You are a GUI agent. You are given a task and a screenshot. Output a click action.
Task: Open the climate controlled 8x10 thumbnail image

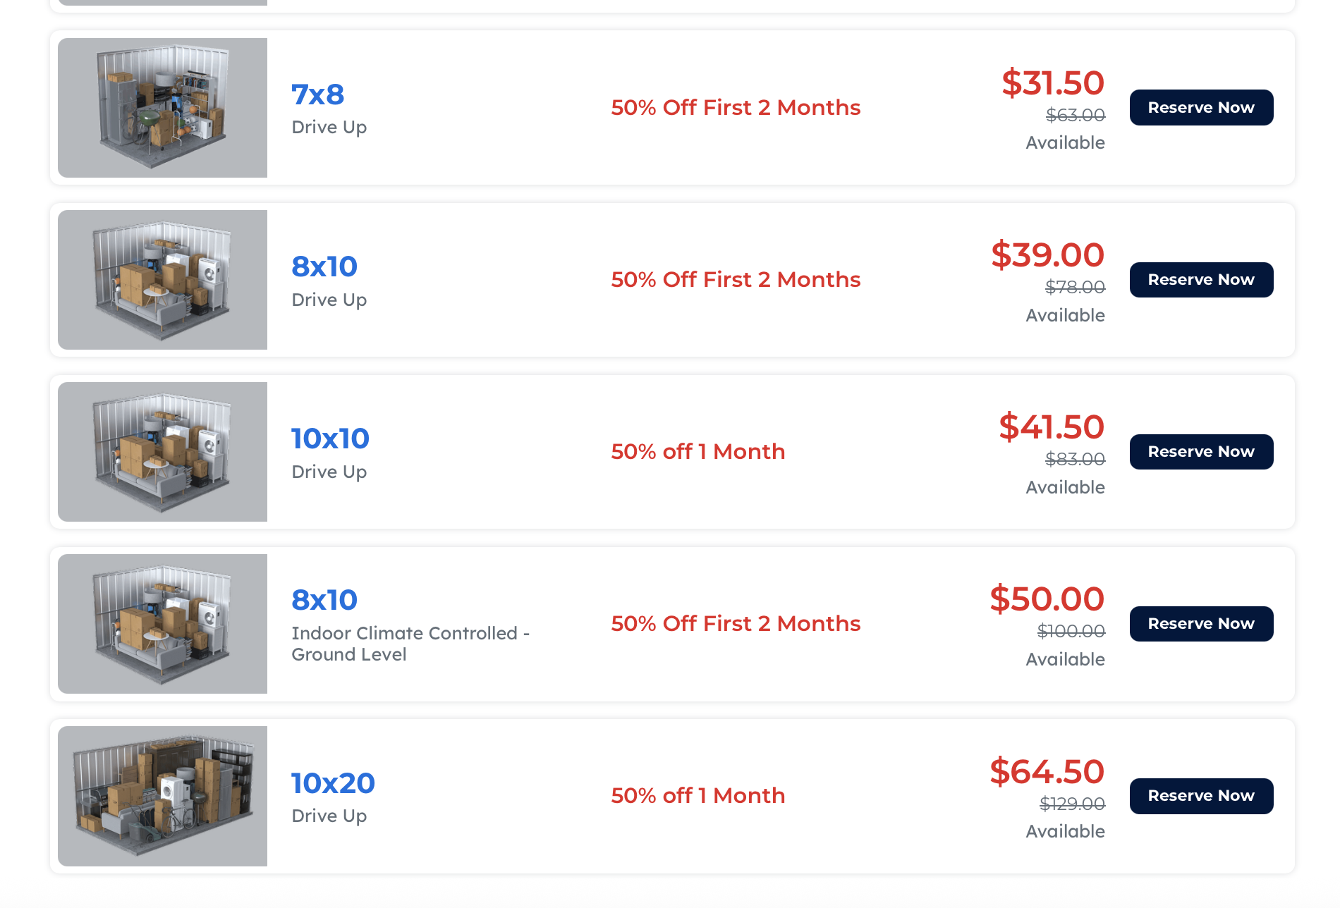[162, 624]
